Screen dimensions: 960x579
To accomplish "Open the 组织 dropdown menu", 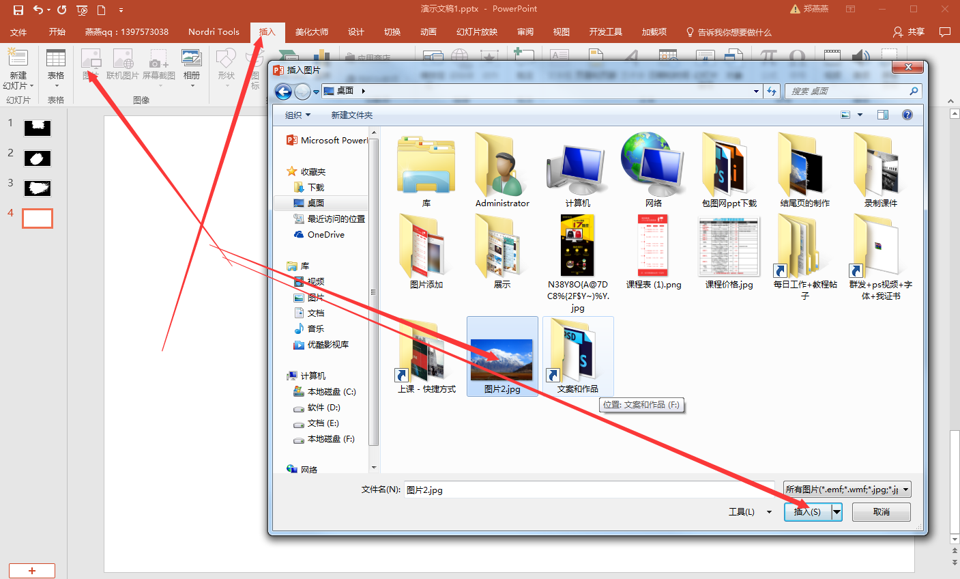I will click(297, 115).
